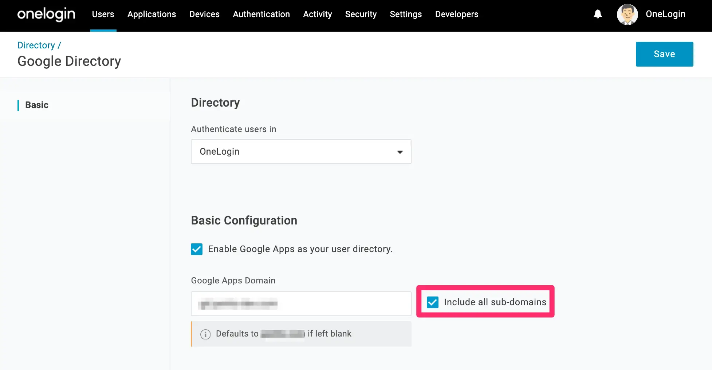
Task: Open the notifications bell
Action: point(598,14)
